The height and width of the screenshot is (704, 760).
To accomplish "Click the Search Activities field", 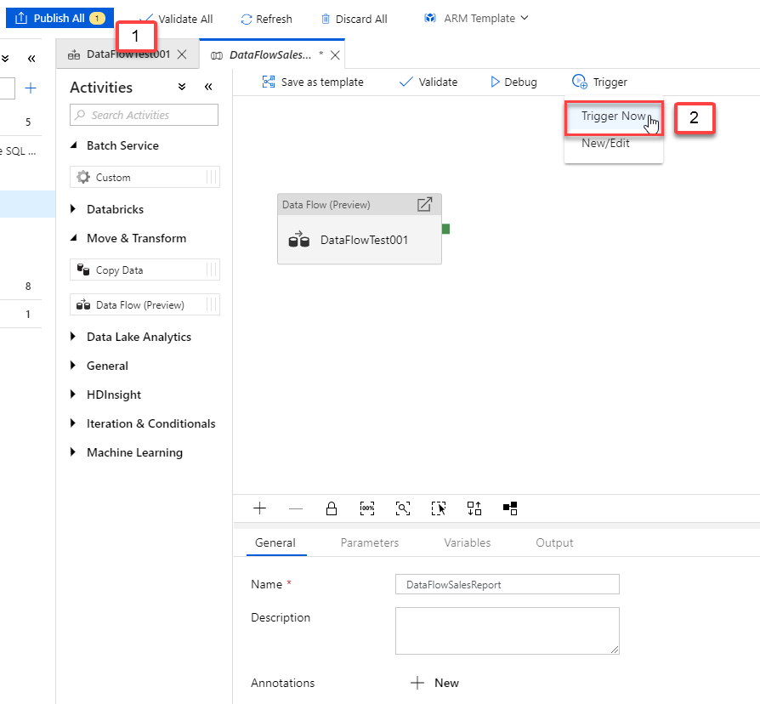I will point(144,115).
